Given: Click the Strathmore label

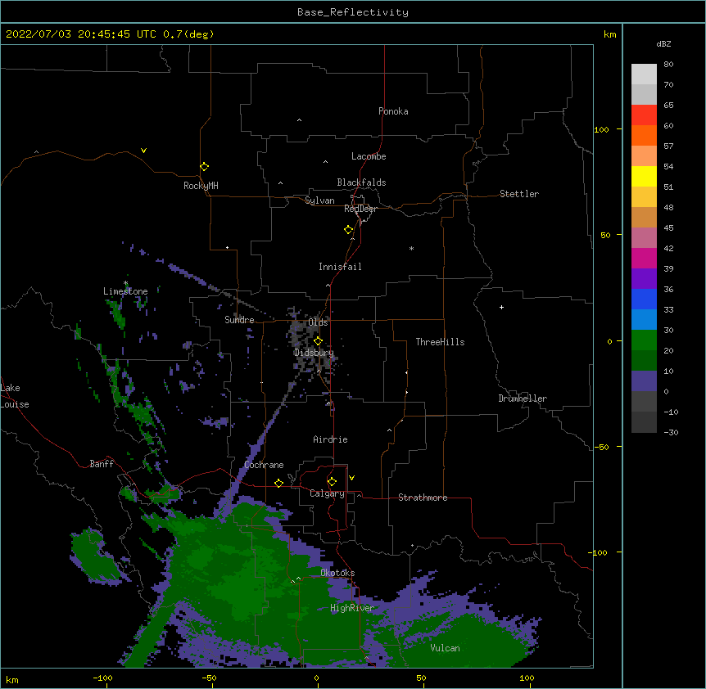Looking at the screenshot, I should pyautogui.click(x=423, y=498).
